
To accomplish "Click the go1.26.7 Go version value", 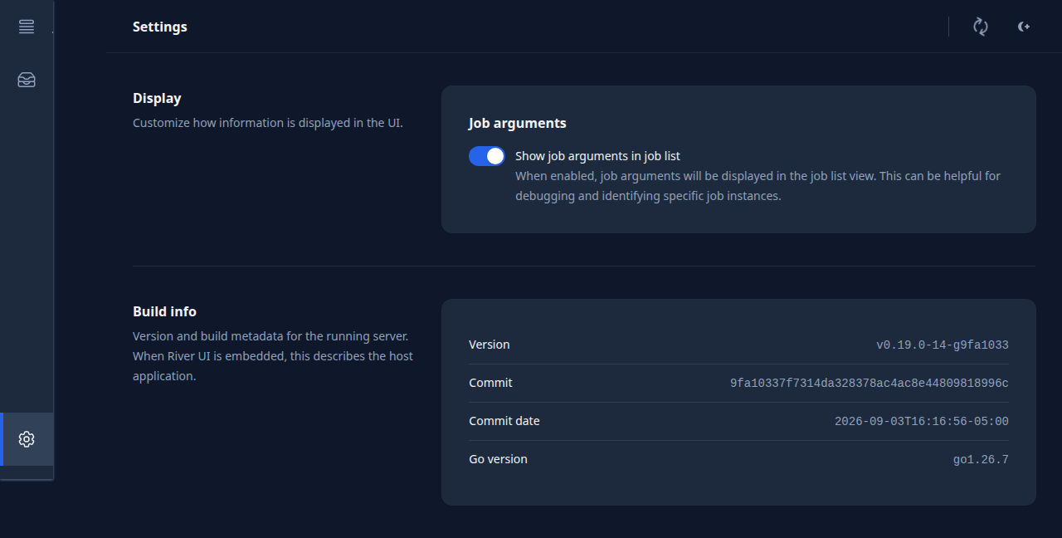I will pos(981,459).
